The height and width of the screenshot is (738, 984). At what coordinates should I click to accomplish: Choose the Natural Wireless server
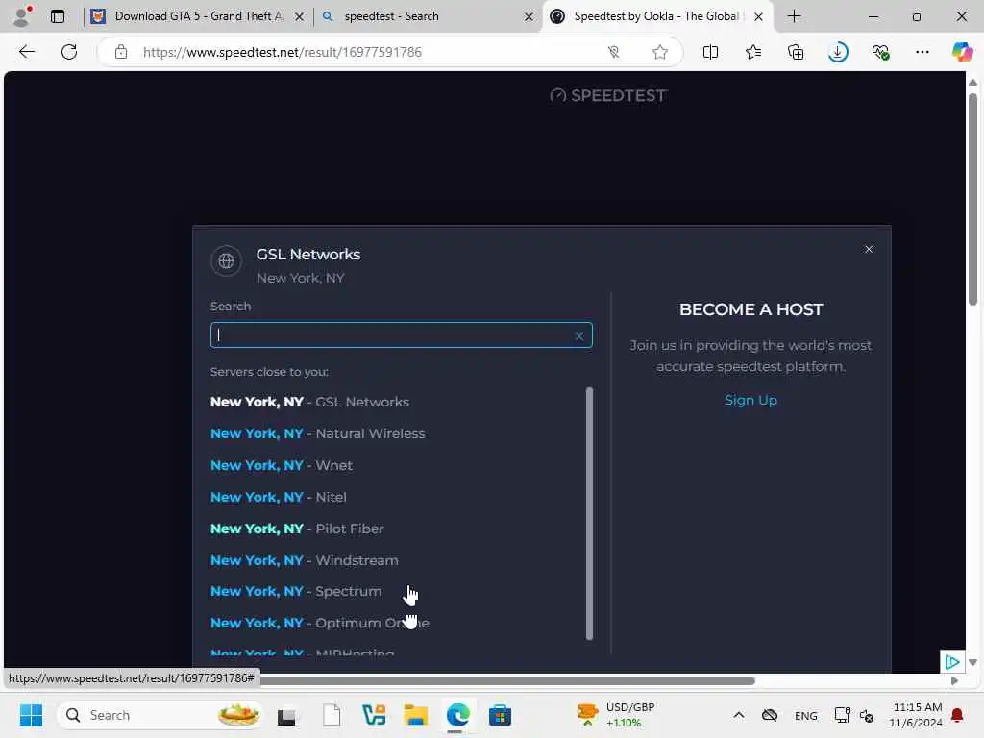[x=317, y=433]
